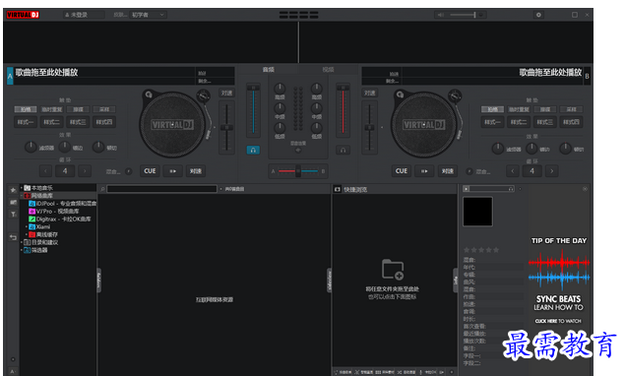Select the first pad-mode tab on deck B

pos(493,109)
